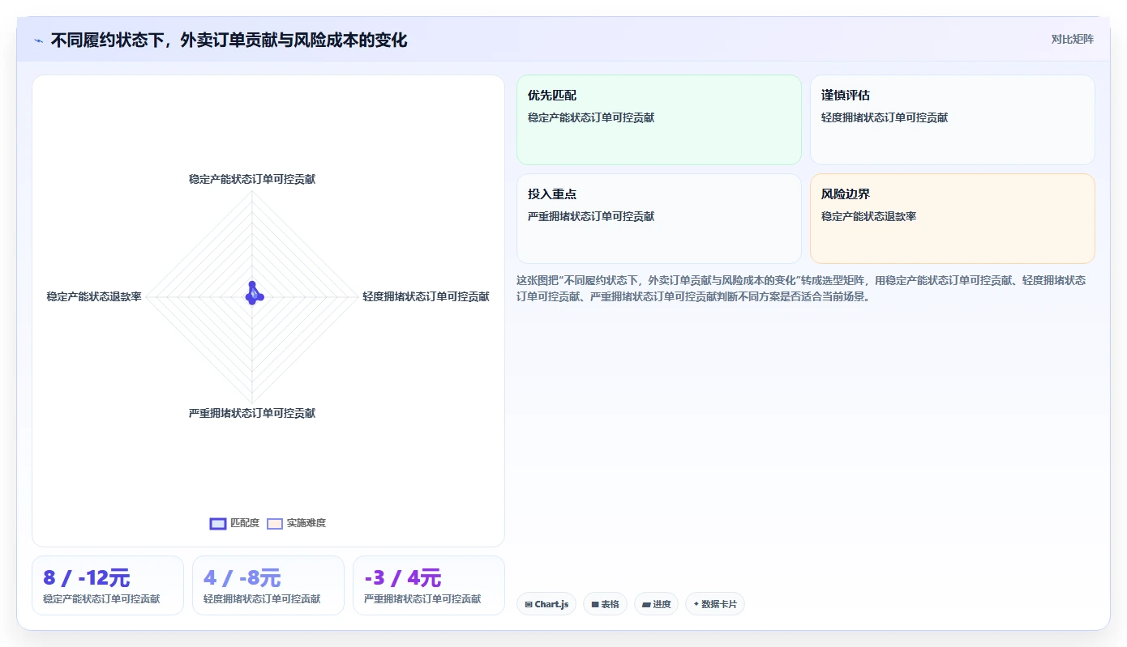Click the label under the 4 / -8元 value
Viewport: 1127px width, 647px height.
pyautogui.click(x=262, y=599)
